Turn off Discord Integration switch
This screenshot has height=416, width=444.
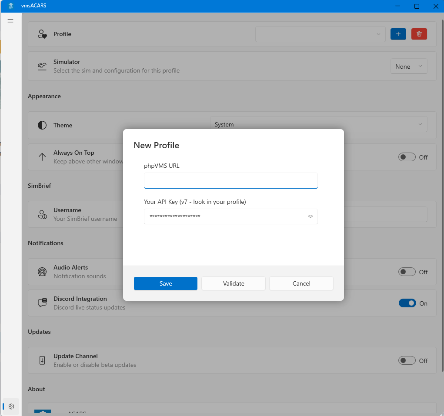tap(407, 303)
